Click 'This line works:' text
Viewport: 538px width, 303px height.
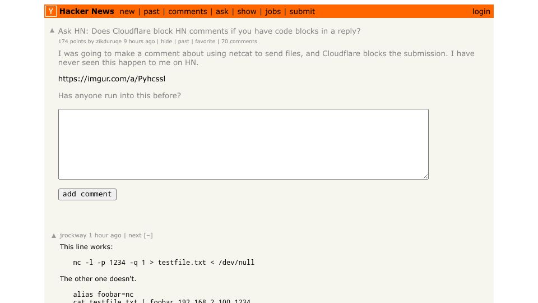tap(86, 247)
